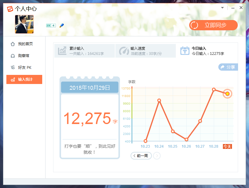The width and height of the screenshot is (249, 188).
Task: Click the 10.27 date label
Action: click(x=200, y=146)
